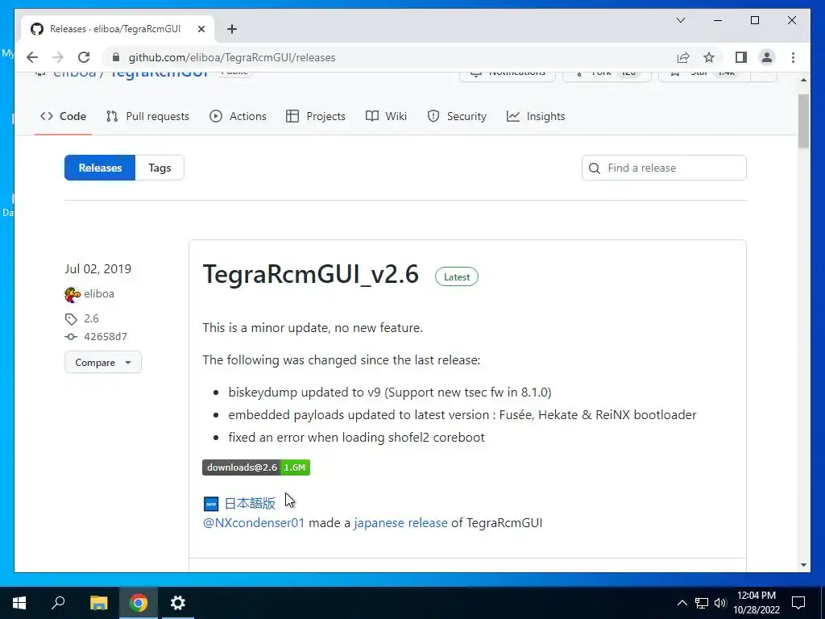The width and height of the screenshot is (825, 619).
Task: Click the search magnifier in Find a release
Action: (x=595, y=168)
